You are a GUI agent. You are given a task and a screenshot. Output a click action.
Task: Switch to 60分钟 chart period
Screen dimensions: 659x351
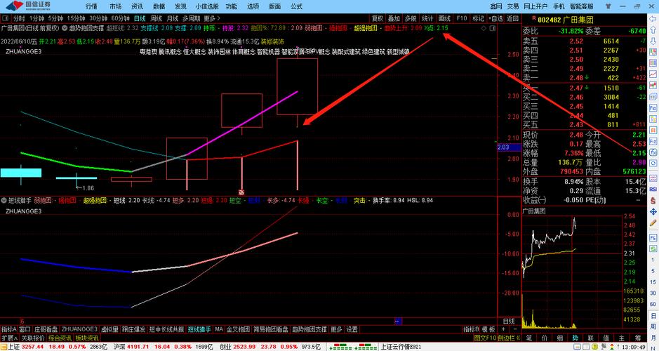pos(121,18)
